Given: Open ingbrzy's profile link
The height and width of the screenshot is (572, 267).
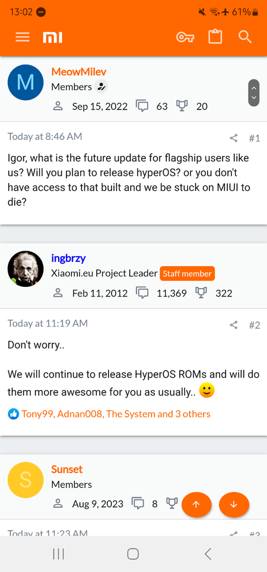Looking at the screenshot, I should (x=68, y=258).
